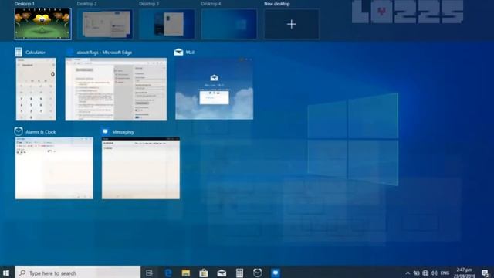This screenshot has width=494, height=278.
Task: Click the 'Calculator' window title text
Action: click(36, 53)
